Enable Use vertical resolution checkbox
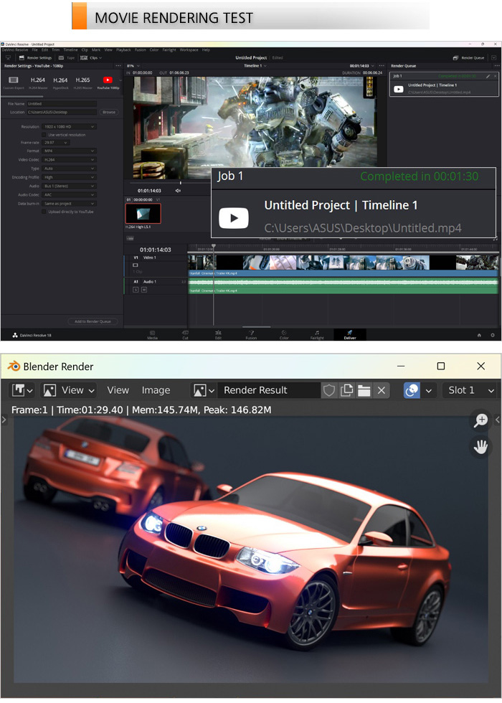 pyautogui.click(x=44, y=135)
